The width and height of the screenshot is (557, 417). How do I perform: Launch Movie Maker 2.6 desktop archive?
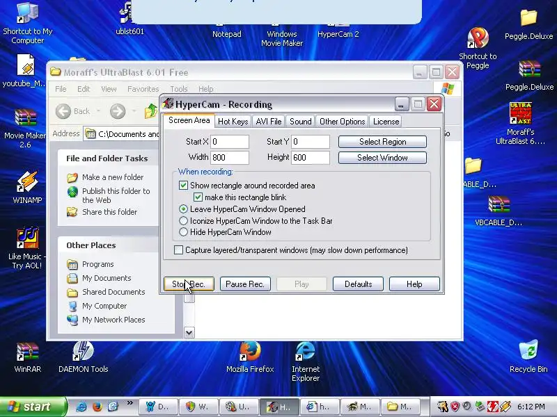coord(25,129)
